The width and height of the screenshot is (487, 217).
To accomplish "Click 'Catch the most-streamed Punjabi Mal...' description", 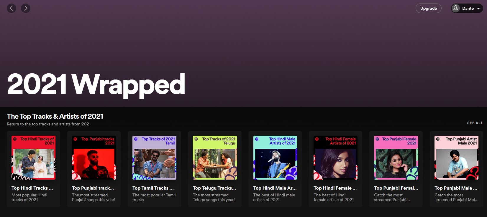I will [x=456, y=197].
